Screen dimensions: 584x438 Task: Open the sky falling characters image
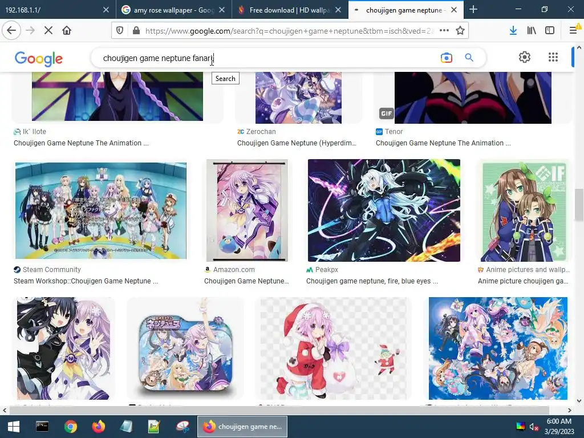498,348
